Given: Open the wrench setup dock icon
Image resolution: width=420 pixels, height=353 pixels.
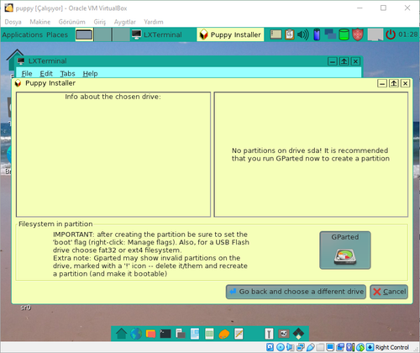Looking at the screenshot, I should 269,334.
